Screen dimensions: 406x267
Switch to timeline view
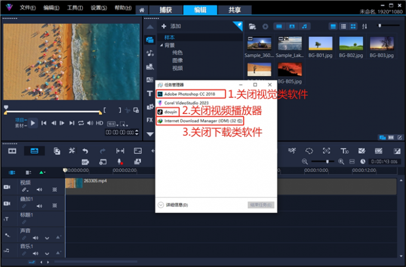(34, 151)
